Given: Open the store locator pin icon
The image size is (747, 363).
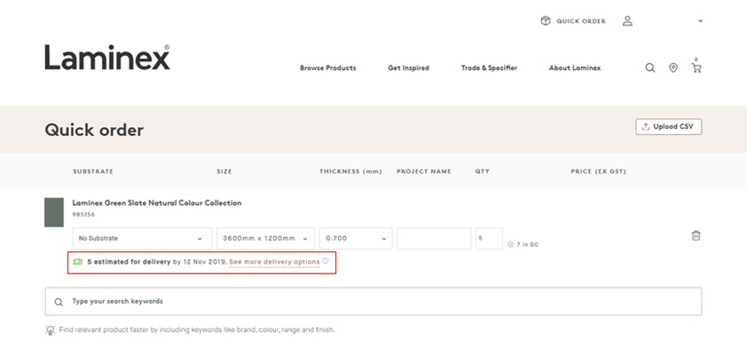Looking at the screenshot, I should click(673, 68).
